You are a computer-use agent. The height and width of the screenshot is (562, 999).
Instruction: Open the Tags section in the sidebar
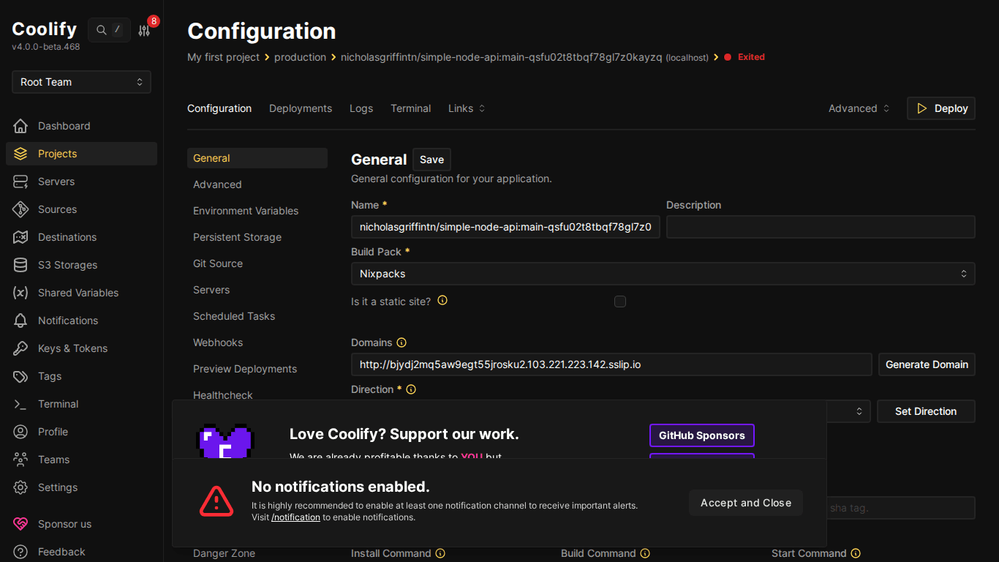coord(48,376)
